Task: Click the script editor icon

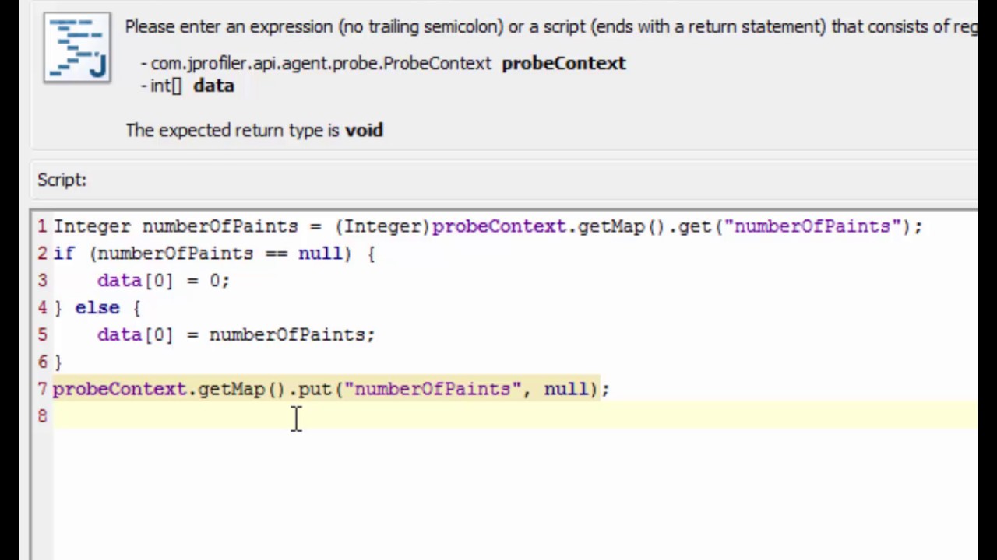Action: [x=77, y=47]
